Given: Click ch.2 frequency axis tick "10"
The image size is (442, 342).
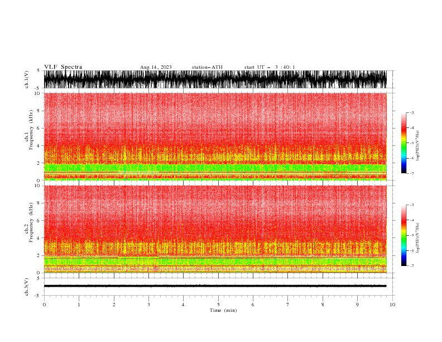Looking at the screenshot, I should [x=37, y=186].
